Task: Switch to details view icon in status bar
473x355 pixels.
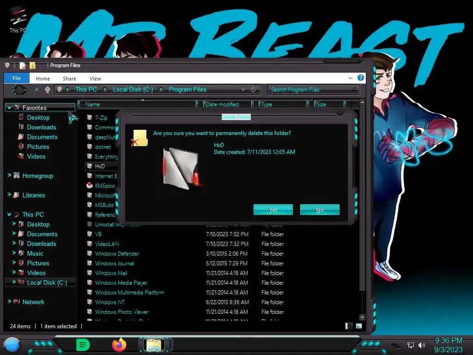Action: pyautogui.click(x=348, y=326)
